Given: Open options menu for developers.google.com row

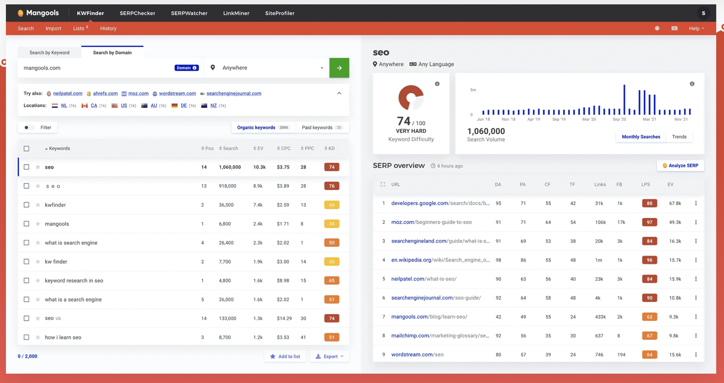Looking at the screenshot, I should click(x=696, y=203).
